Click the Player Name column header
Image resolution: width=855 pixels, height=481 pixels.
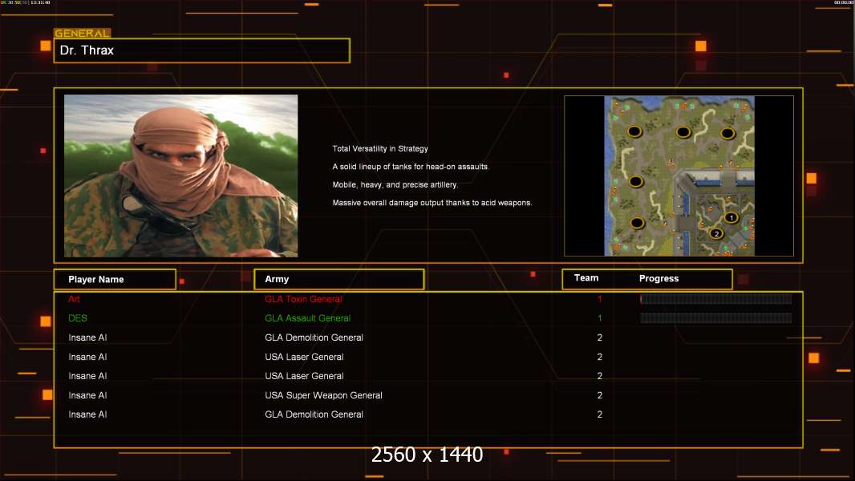[x=115, y=280]
